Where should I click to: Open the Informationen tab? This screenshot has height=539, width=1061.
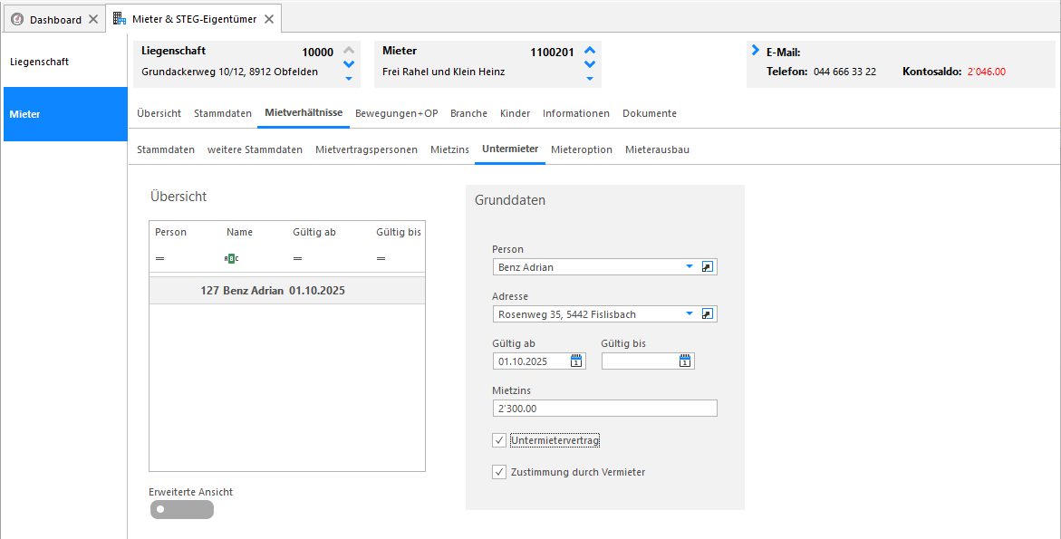pyautogui.click(x=576, y=113)
